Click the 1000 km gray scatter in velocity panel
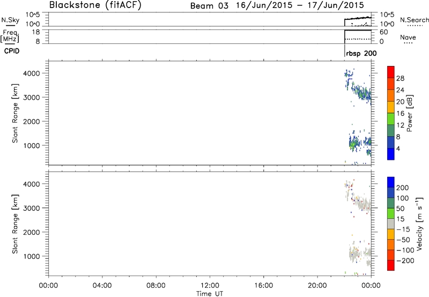Screen dimensions: 429x297 [x=355, y=254]
